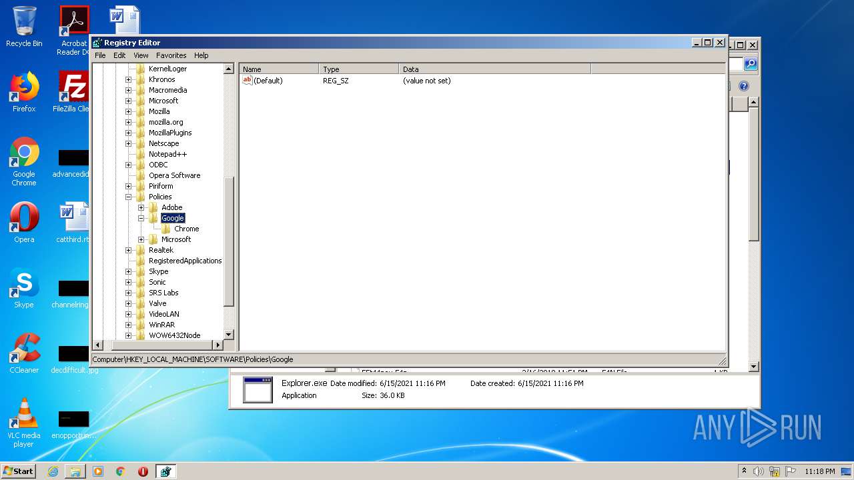
Task: Show hidden tray icons arrow
Action: point(744,471)
